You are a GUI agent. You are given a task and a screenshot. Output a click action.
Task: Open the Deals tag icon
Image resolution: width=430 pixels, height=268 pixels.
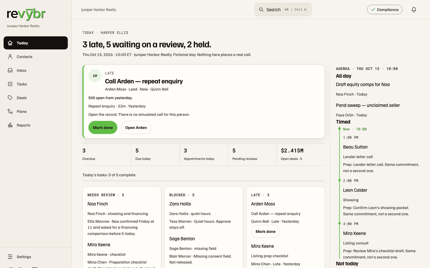(10, 98)
